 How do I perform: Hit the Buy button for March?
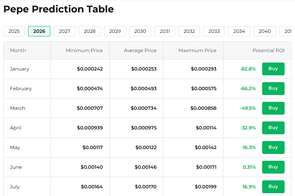click(x=273, y=108)
